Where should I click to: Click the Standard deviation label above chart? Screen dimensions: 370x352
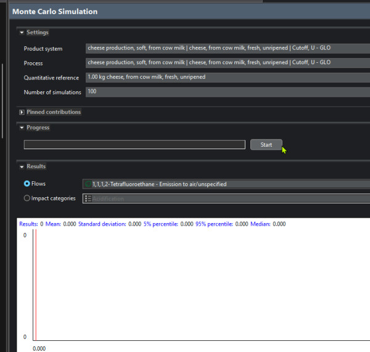(x=102, y=224)
